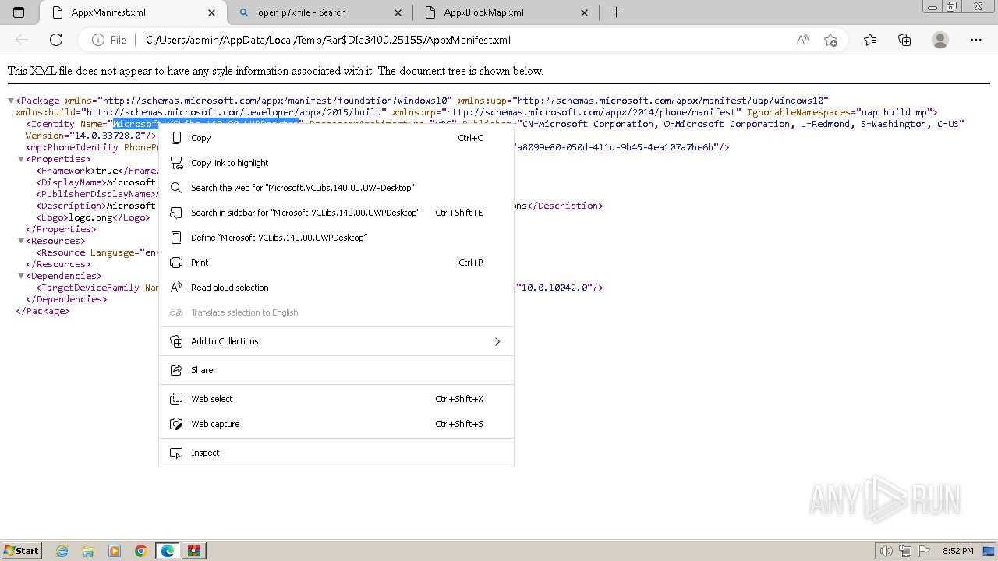Add this page to favorites
The width and height of the screenshot is (998, 561).
coord(830,40)
